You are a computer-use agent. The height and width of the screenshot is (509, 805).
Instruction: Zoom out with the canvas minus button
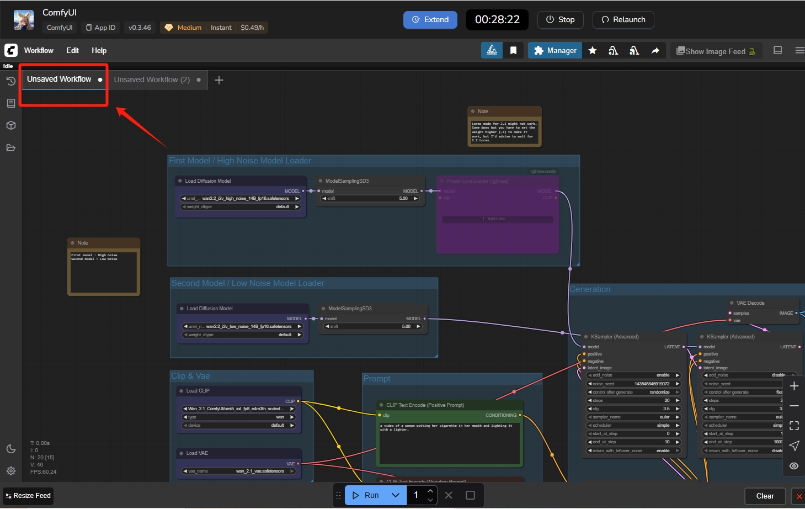[794, 406]
